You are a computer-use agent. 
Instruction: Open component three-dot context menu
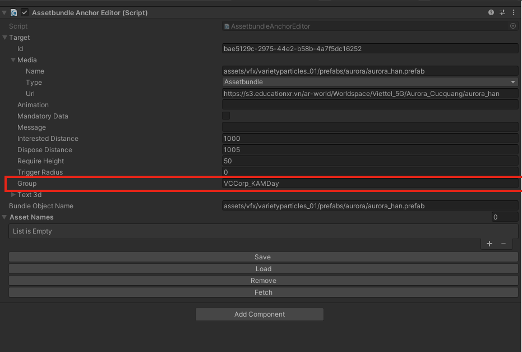514,12
